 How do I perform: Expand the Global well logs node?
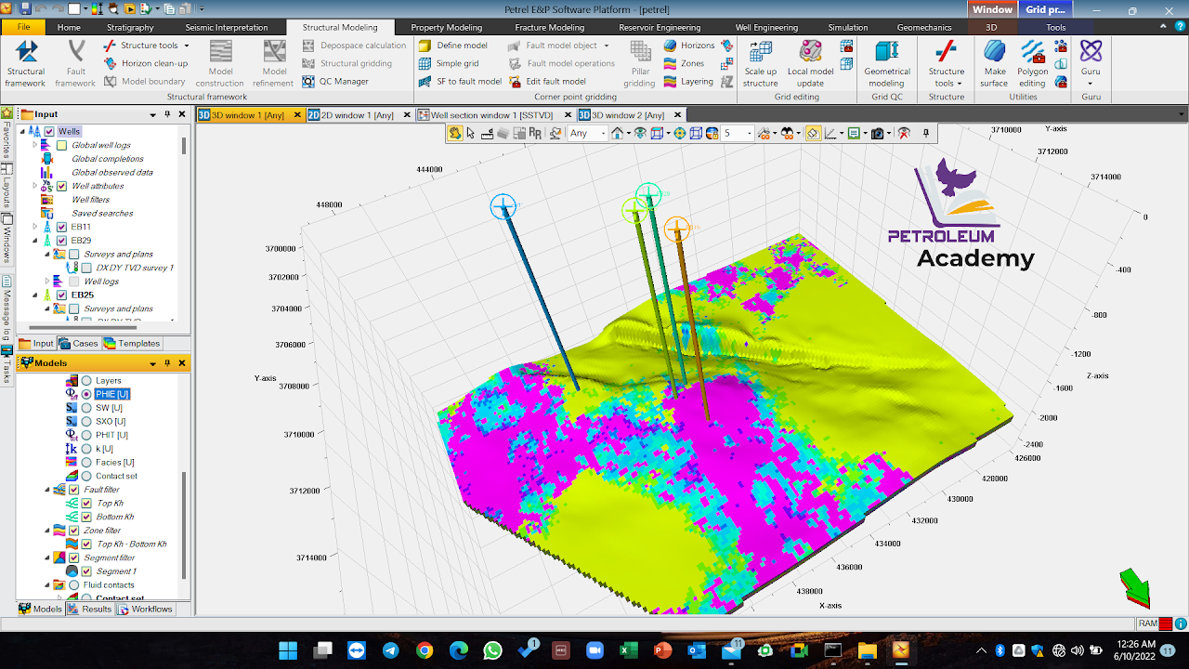34,145
